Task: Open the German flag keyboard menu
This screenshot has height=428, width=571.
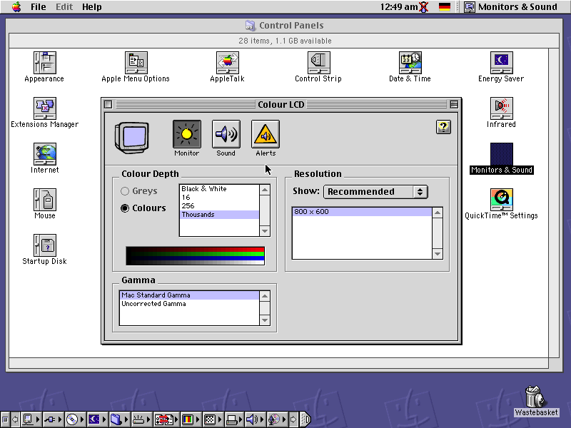Action: [x=444, y=7]
